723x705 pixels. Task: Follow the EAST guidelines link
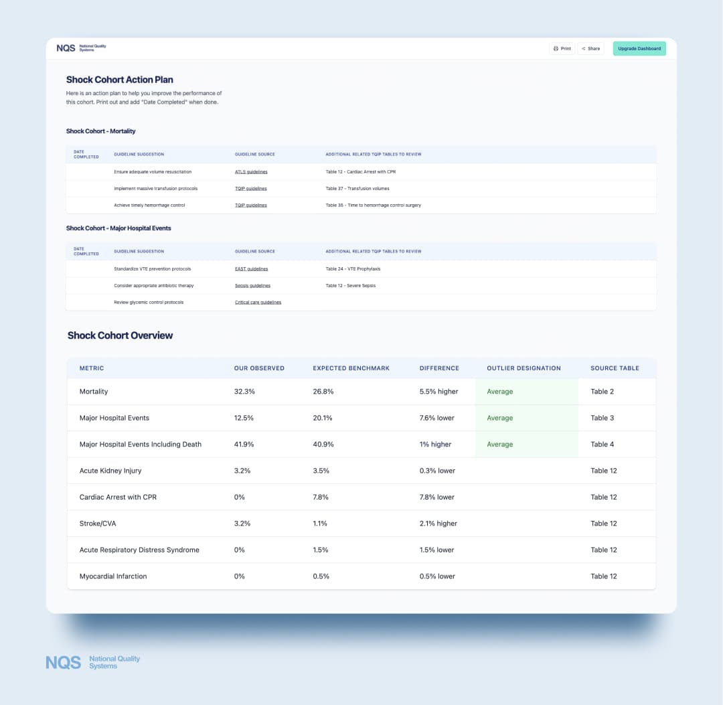pyautogui.click(x=251, y=269)
